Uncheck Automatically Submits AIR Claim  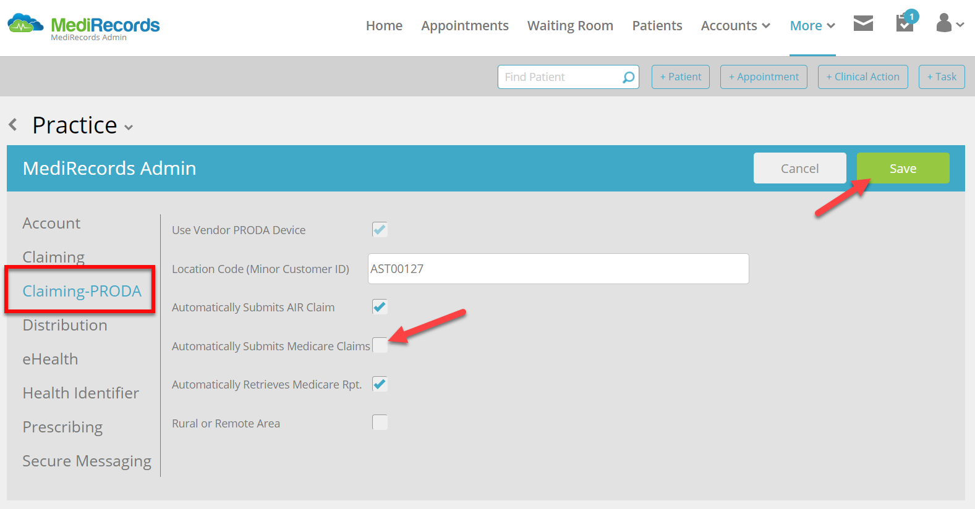pos(380,307)
